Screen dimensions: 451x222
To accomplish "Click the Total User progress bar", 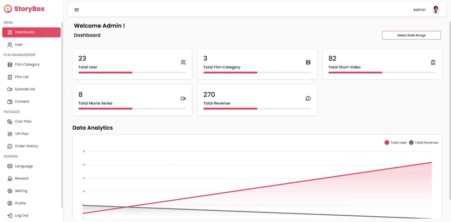I will click(x=132, y=72).
